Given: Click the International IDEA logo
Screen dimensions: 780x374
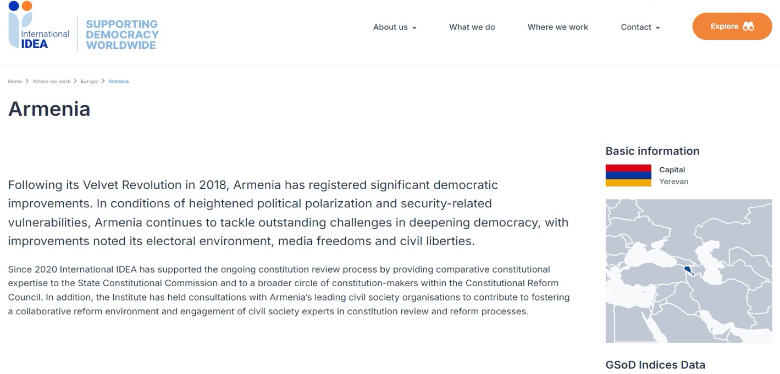Looking at the screenshot, I should 38,26.
